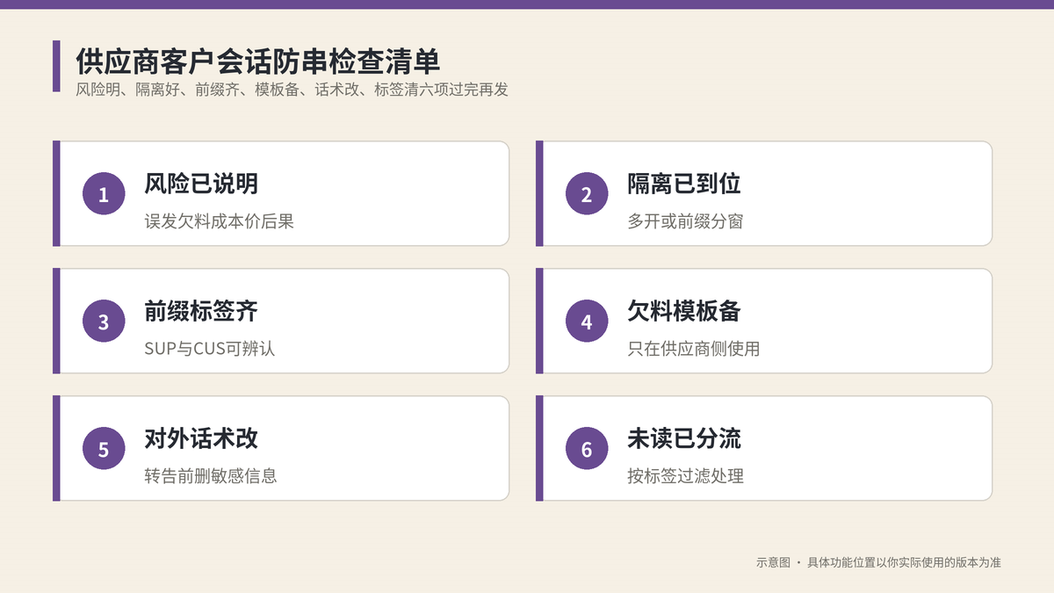Click the heading 前缀标签齐

(x=201, y=311)
